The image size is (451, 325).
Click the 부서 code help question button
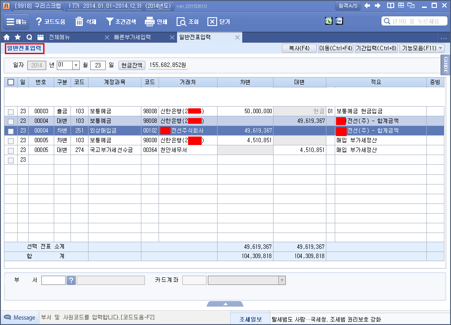point(71,280)
